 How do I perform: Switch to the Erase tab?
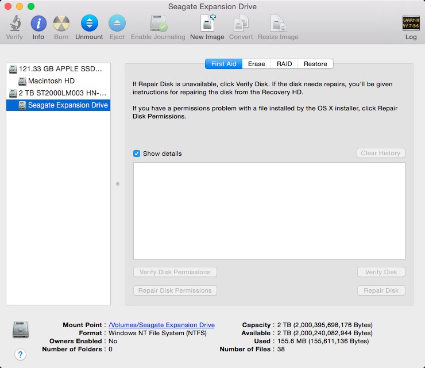coord(256,64)
